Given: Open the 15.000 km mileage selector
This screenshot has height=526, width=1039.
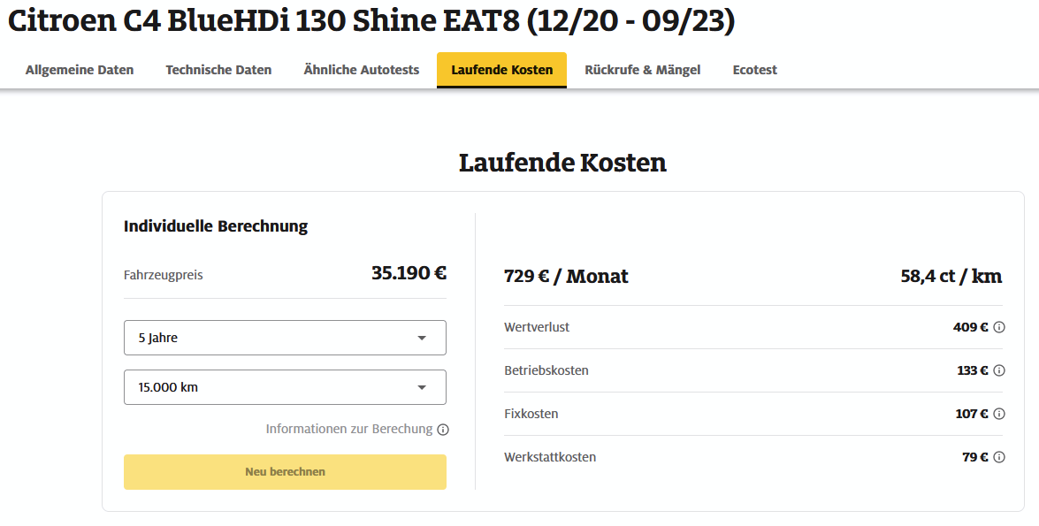Looking at the screenshot, I should click(x=285, y=387).
